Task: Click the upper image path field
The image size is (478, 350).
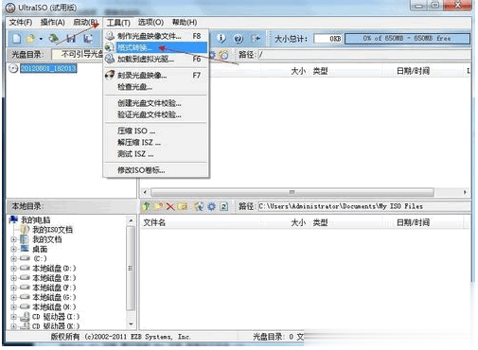Action: point(364,55)
